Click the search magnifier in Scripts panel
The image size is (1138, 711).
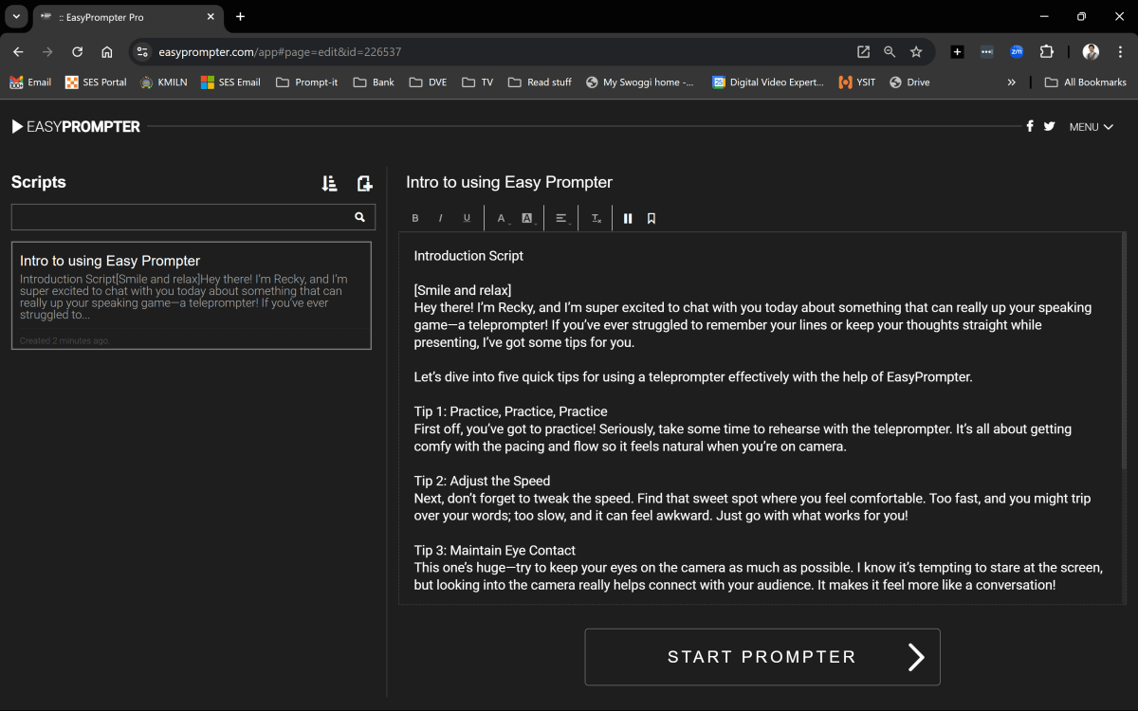coord(360,217)
